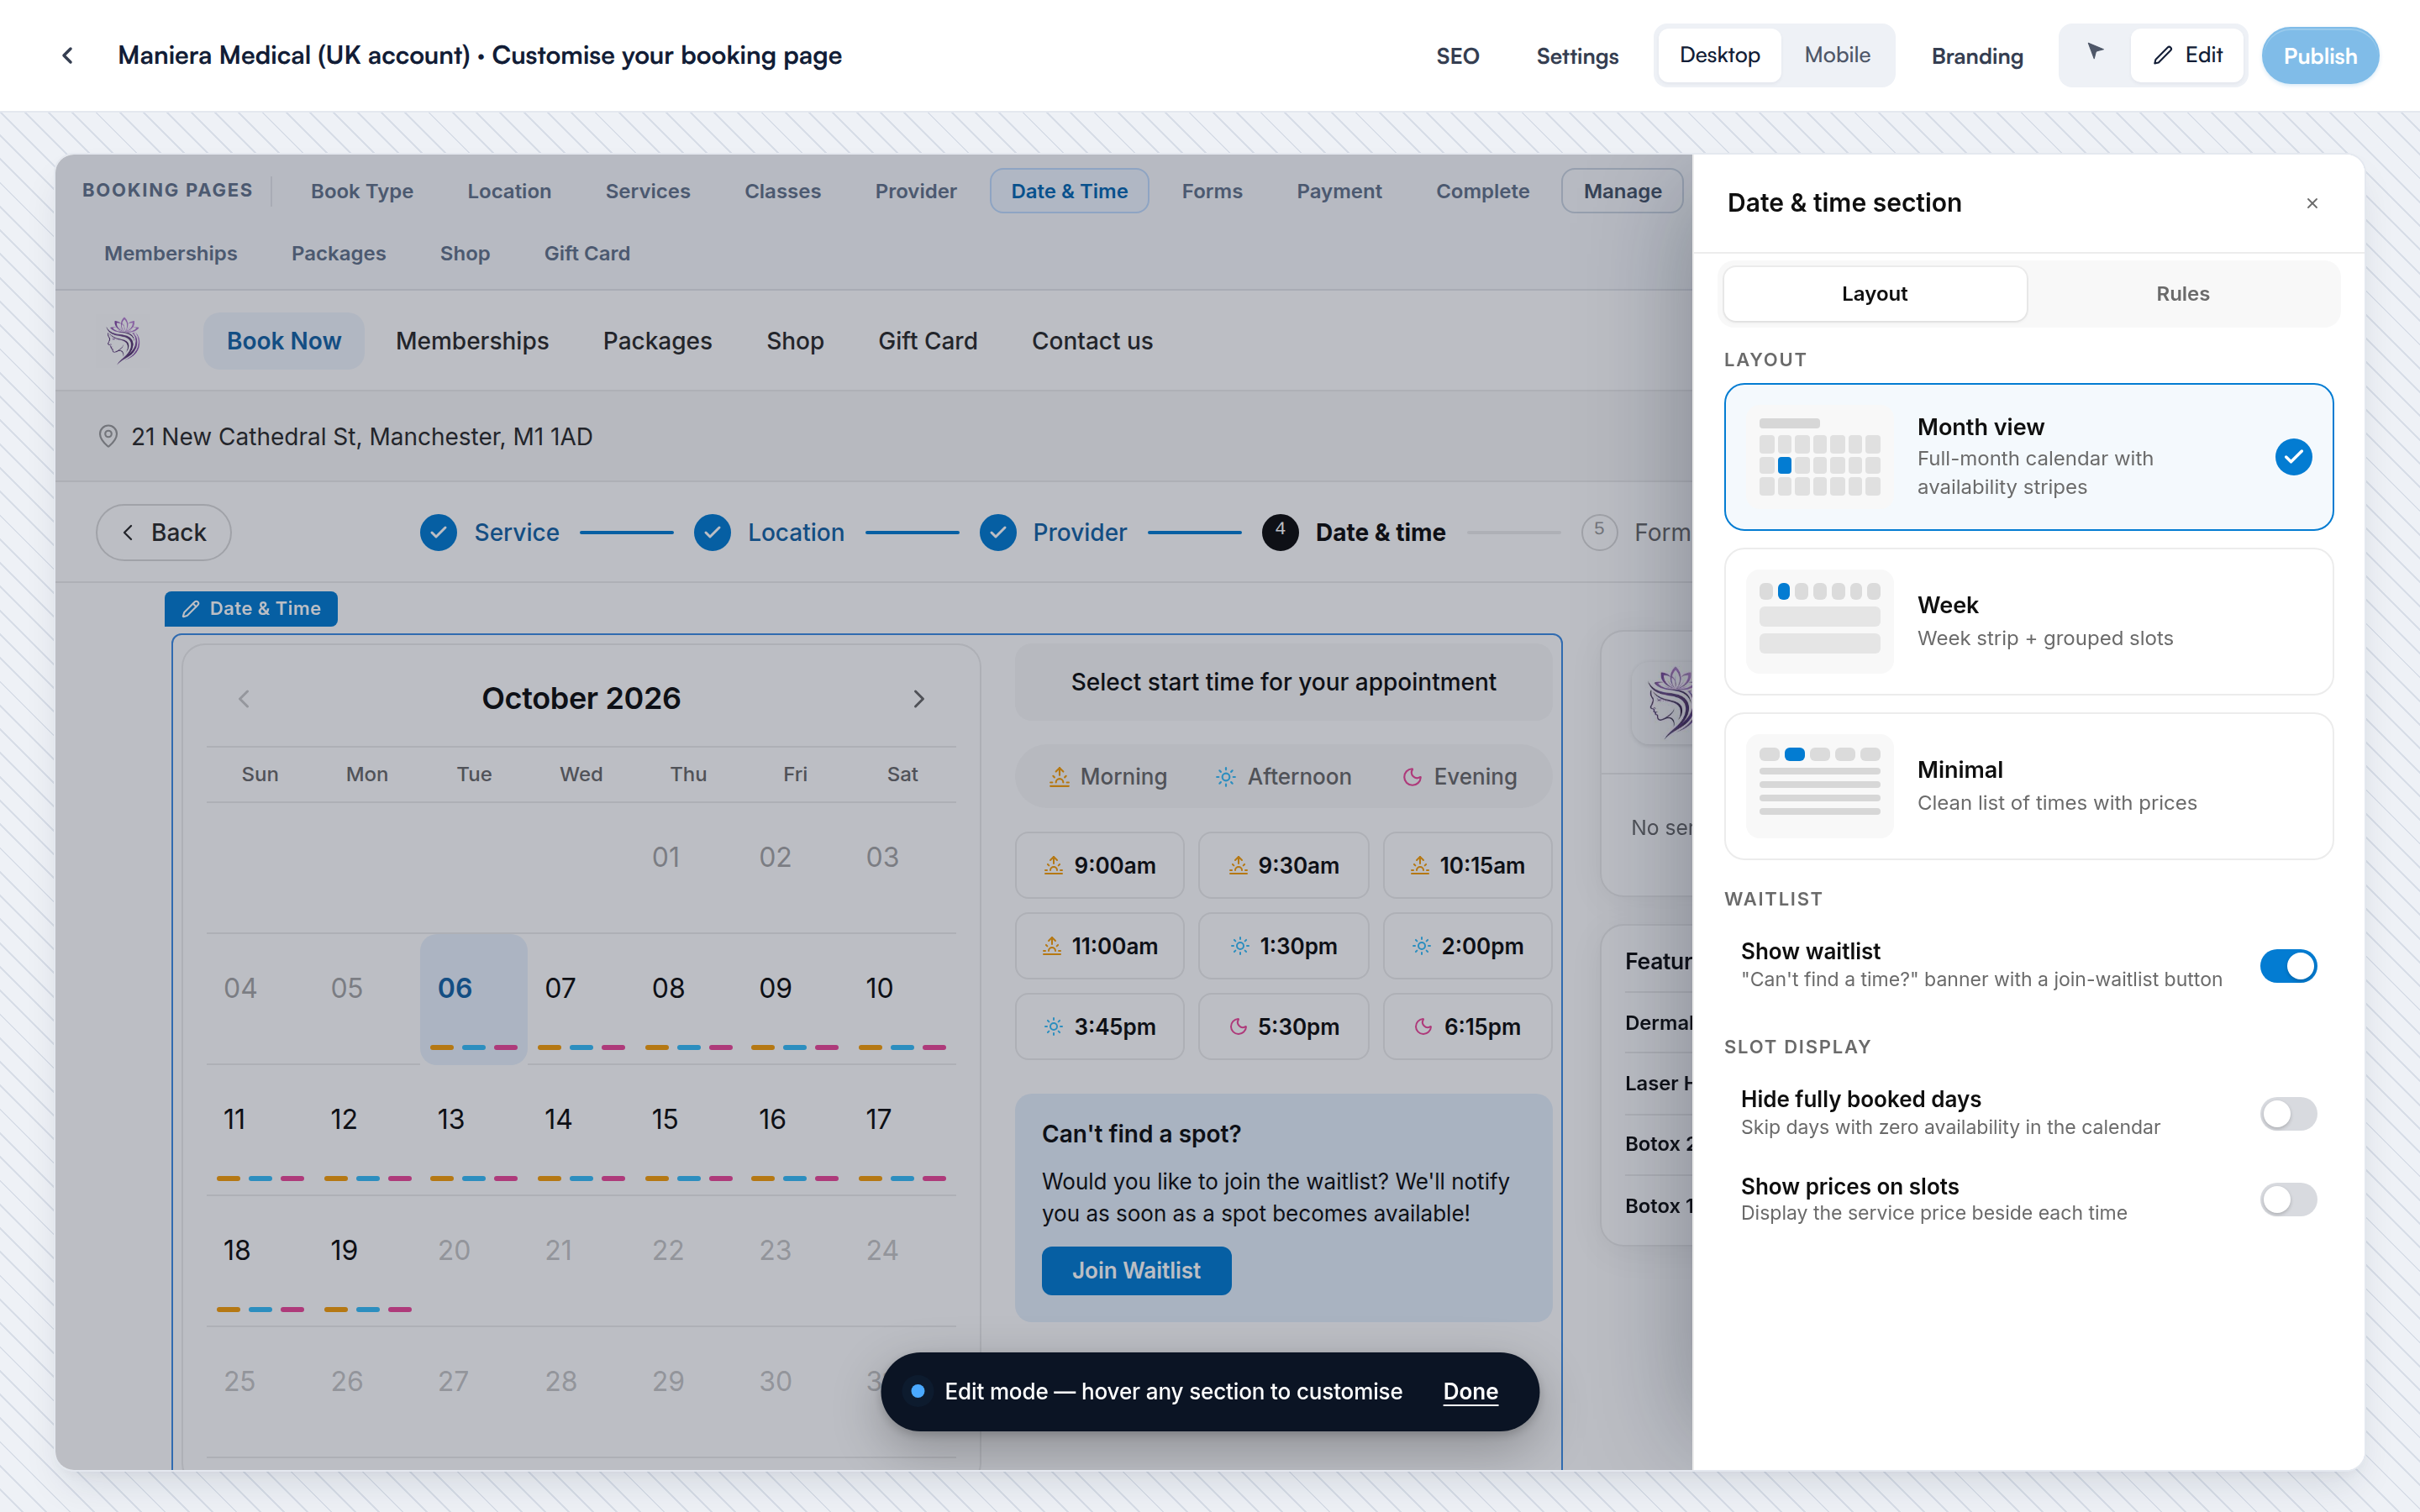Open the Provider booking page tab
Viewport: 2420px width, 1512px height.
point(915,191)
